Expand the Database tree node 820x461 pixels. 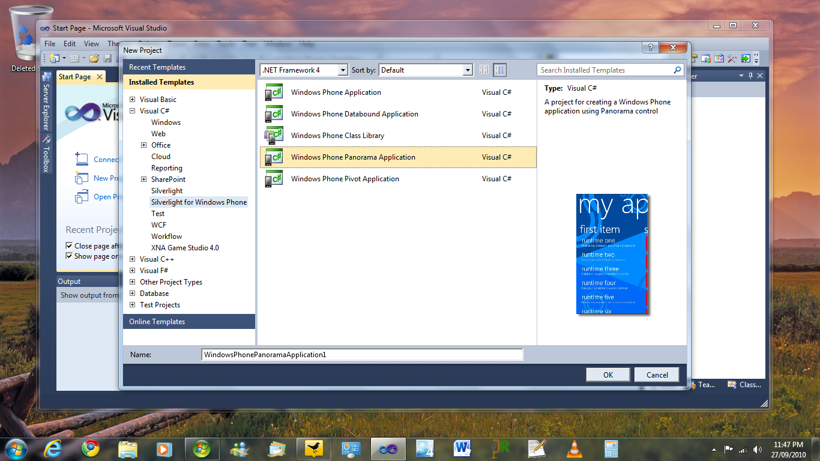coord(133,294)
